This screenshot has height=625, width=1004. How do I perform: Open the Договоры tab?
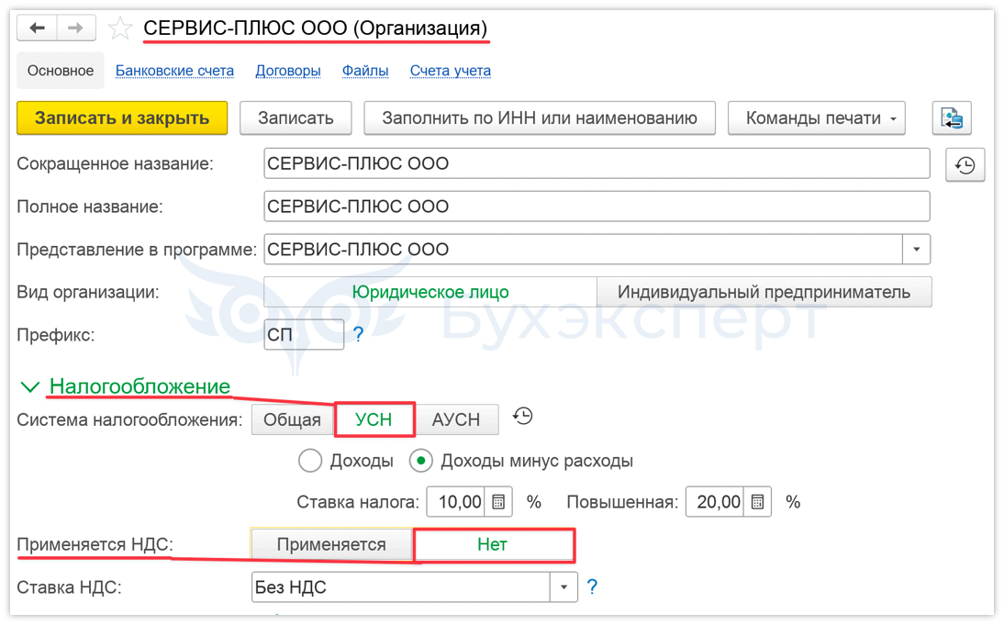click(x=288, y=71)
